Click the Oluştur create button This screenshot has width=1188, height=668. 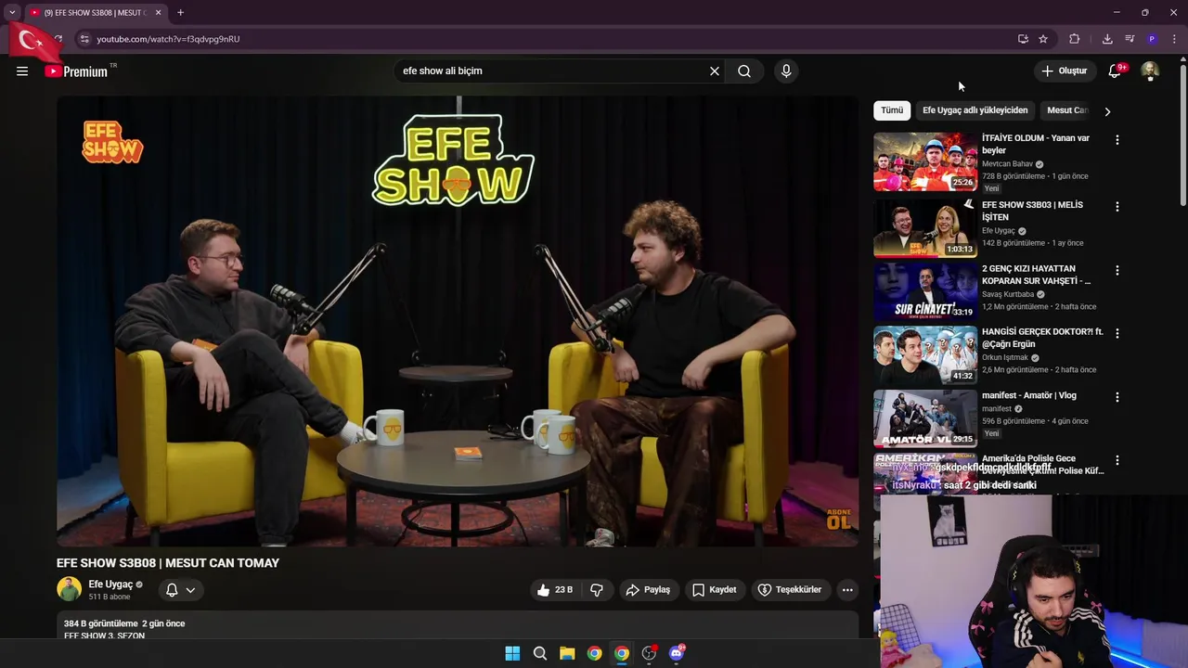[x=1064, y=71]
